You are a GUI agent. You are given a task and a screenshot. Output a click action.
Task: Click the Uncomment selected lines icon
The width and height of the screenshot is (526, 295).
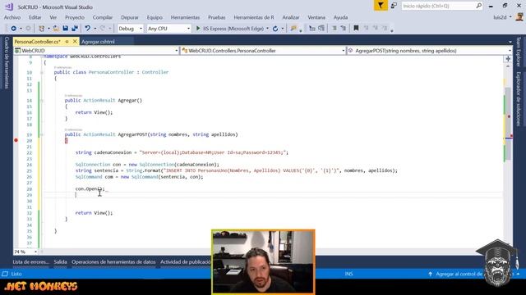point(321,29)
